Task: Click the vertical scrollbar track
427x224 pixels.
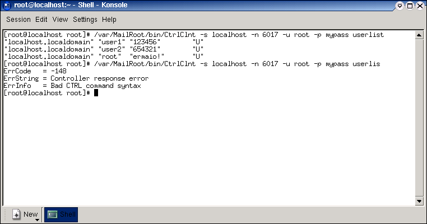Action: pyautogui.click(x=419, y=118)
